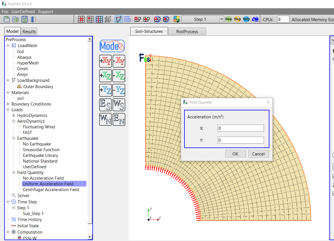The image size is (334, 241).
Task: Set view to +XY plane
Action: 106,61
